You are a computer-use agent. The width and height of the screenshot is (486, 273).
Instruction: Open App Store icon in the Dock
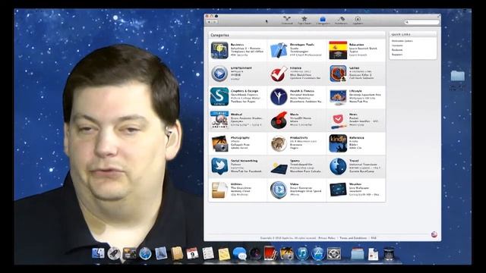point(318,253)
